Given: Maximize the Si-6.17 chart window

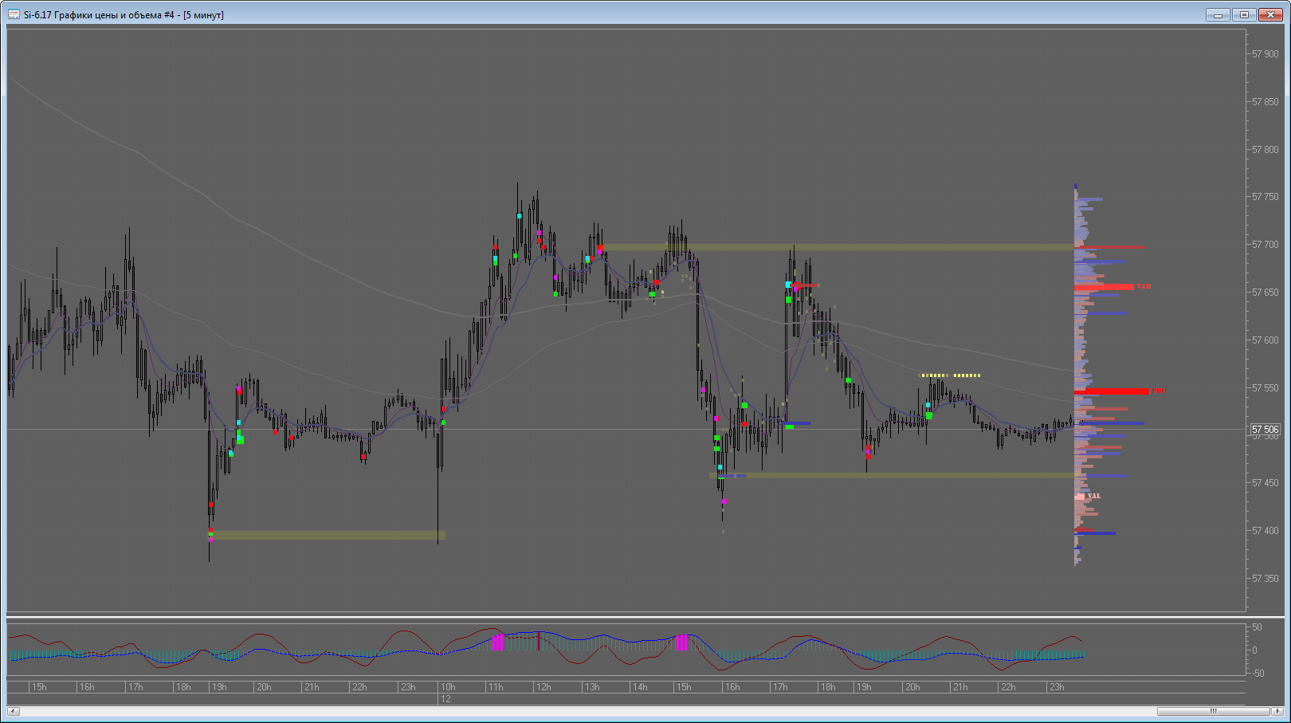Looking at the screenshot, I should pos(1244,14).
